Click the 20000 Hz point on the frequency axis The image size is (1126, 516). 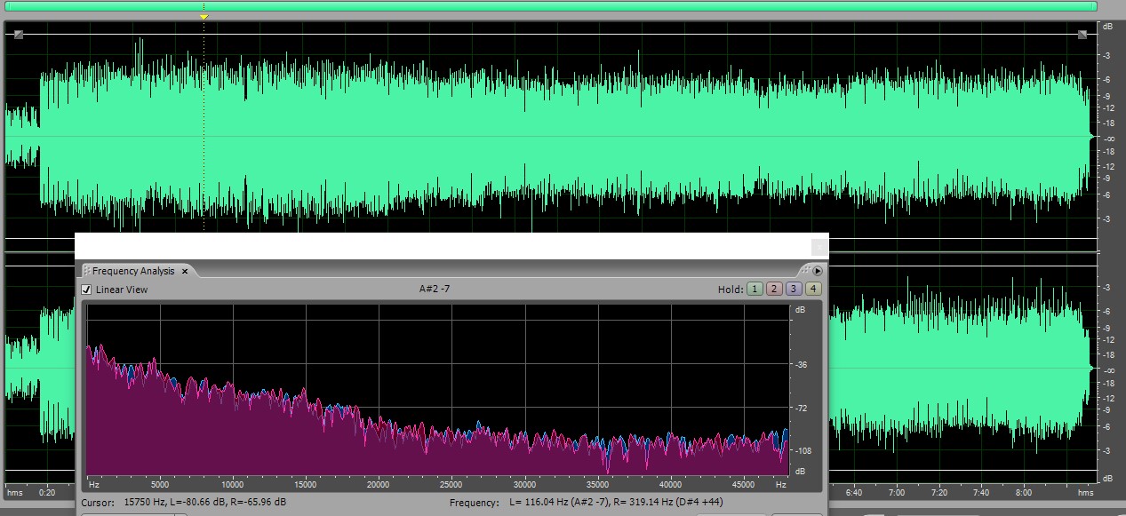click(379, 485)
